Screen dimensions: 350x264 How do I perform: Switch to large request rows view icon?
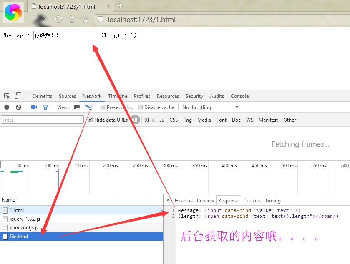pyautogui.click(x=77, y=107)
